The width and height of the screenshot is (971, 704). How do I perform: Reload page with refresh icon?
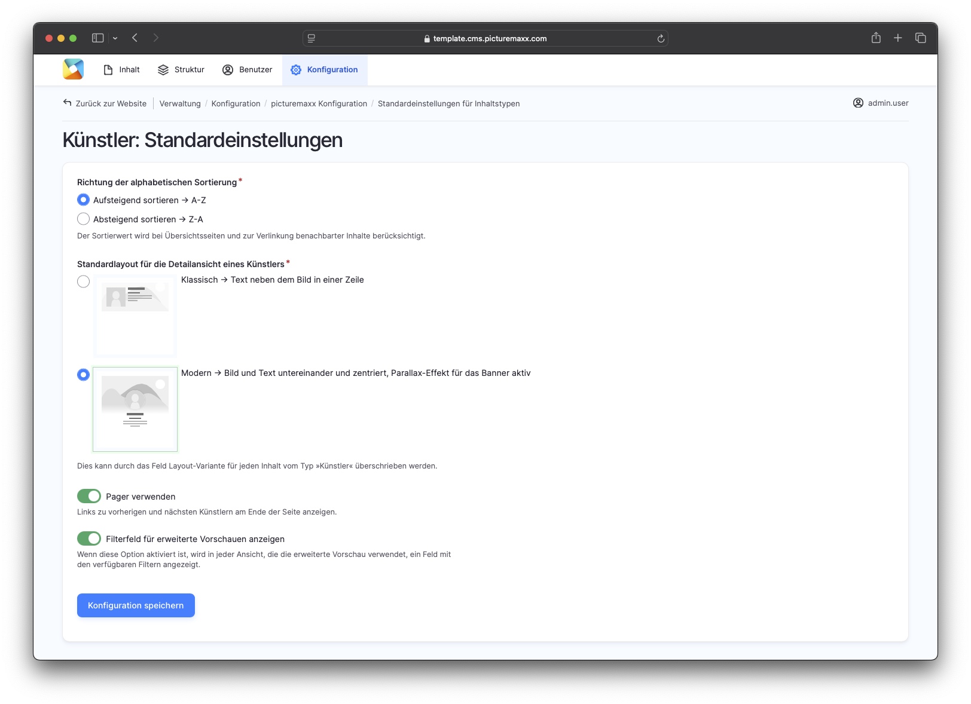(661, 39)
